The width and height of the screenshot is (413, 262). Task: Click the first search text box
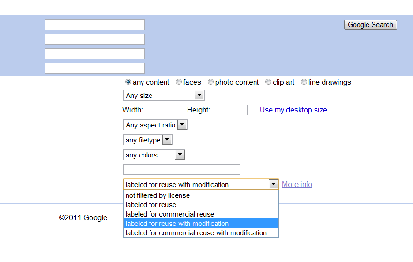coord(95,24)
